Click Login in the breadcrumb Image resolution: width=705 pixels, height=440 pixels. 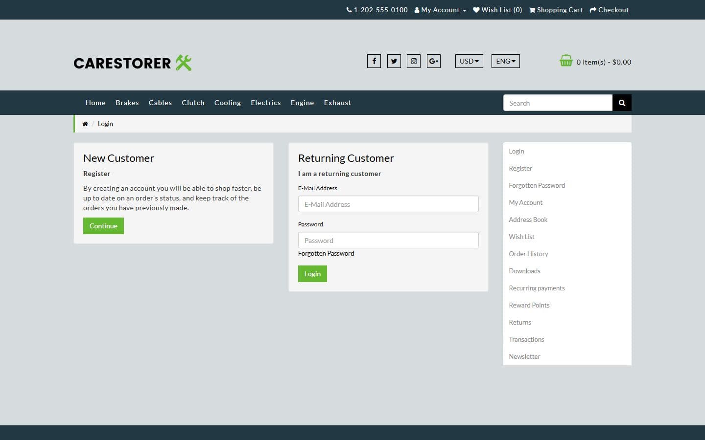(x=105, y=124)
